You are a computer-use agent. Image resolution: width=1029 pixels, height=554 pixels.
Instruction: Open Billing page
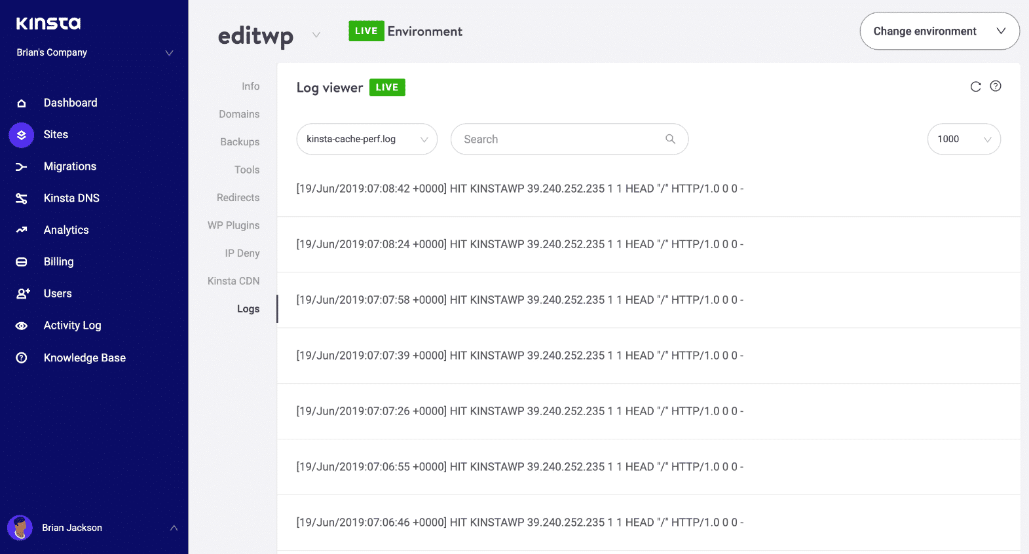58,261
